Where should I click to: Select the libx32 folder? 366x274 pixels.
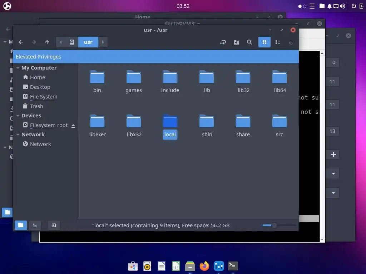coord(134,126)
